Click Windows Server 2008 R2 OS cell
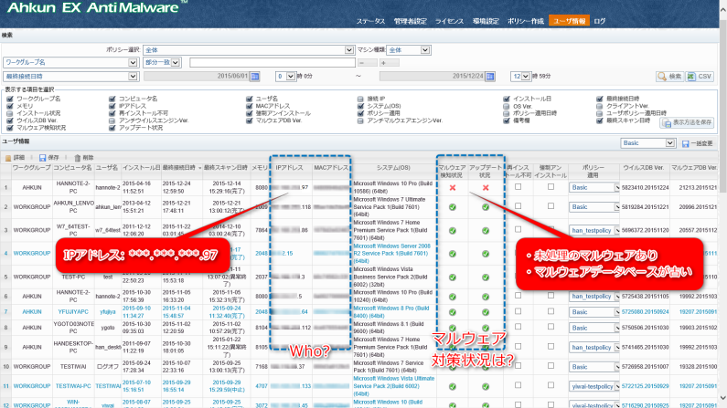This screenshot has height=408, width=727. [392, 254]
